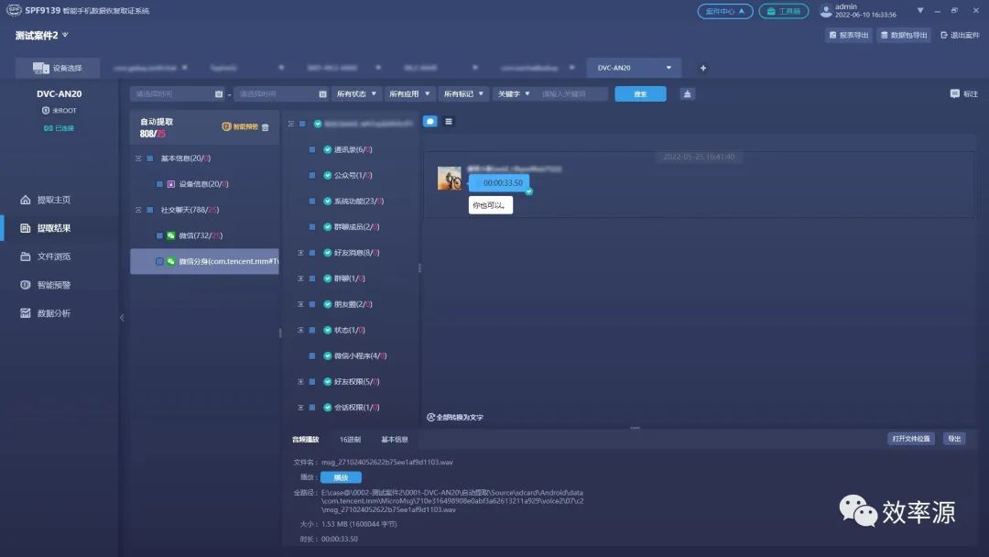Open 提取主页 from the sidebar
Image resolution: width=989 pixels, height=557 pixels.
click(46, 200)
